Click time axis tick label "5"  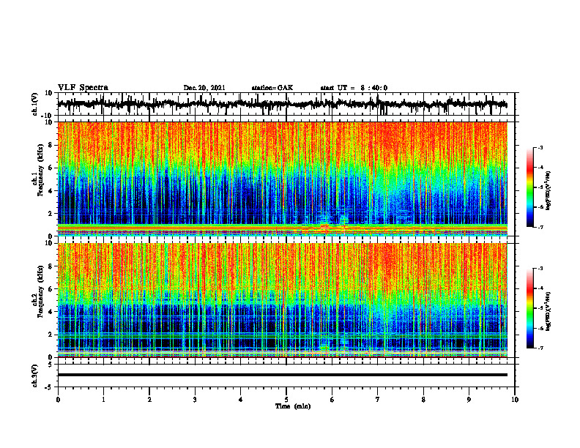tap(286, 400)
